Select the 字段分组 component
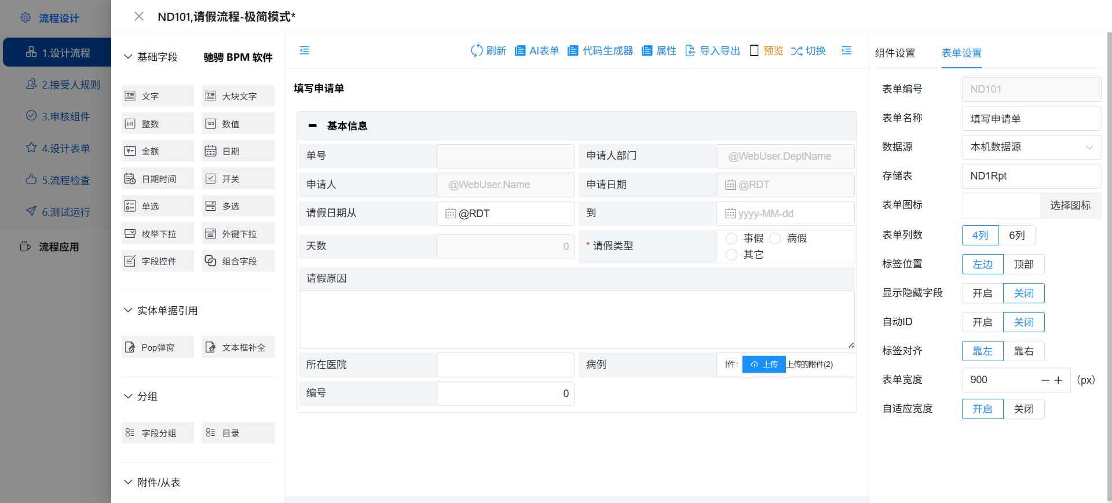Image resolution: width=1112 pixels, height=503 pixels. (x=158, y=433)
